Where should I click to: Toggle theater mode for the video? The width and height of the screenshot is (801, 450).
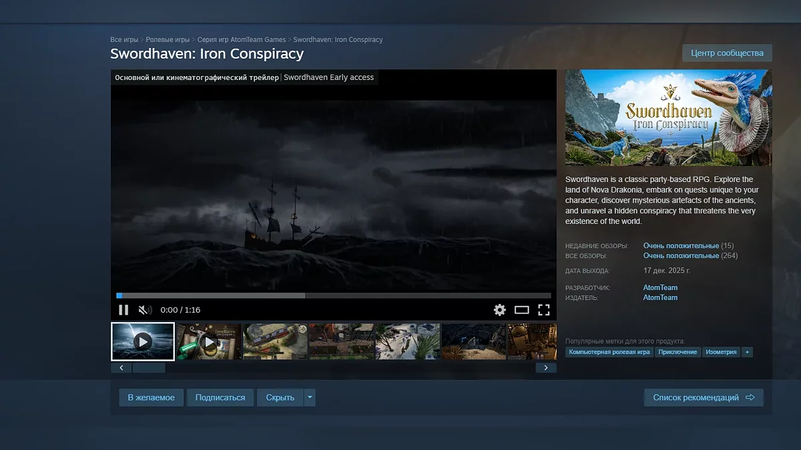click(x=521, y=310)
